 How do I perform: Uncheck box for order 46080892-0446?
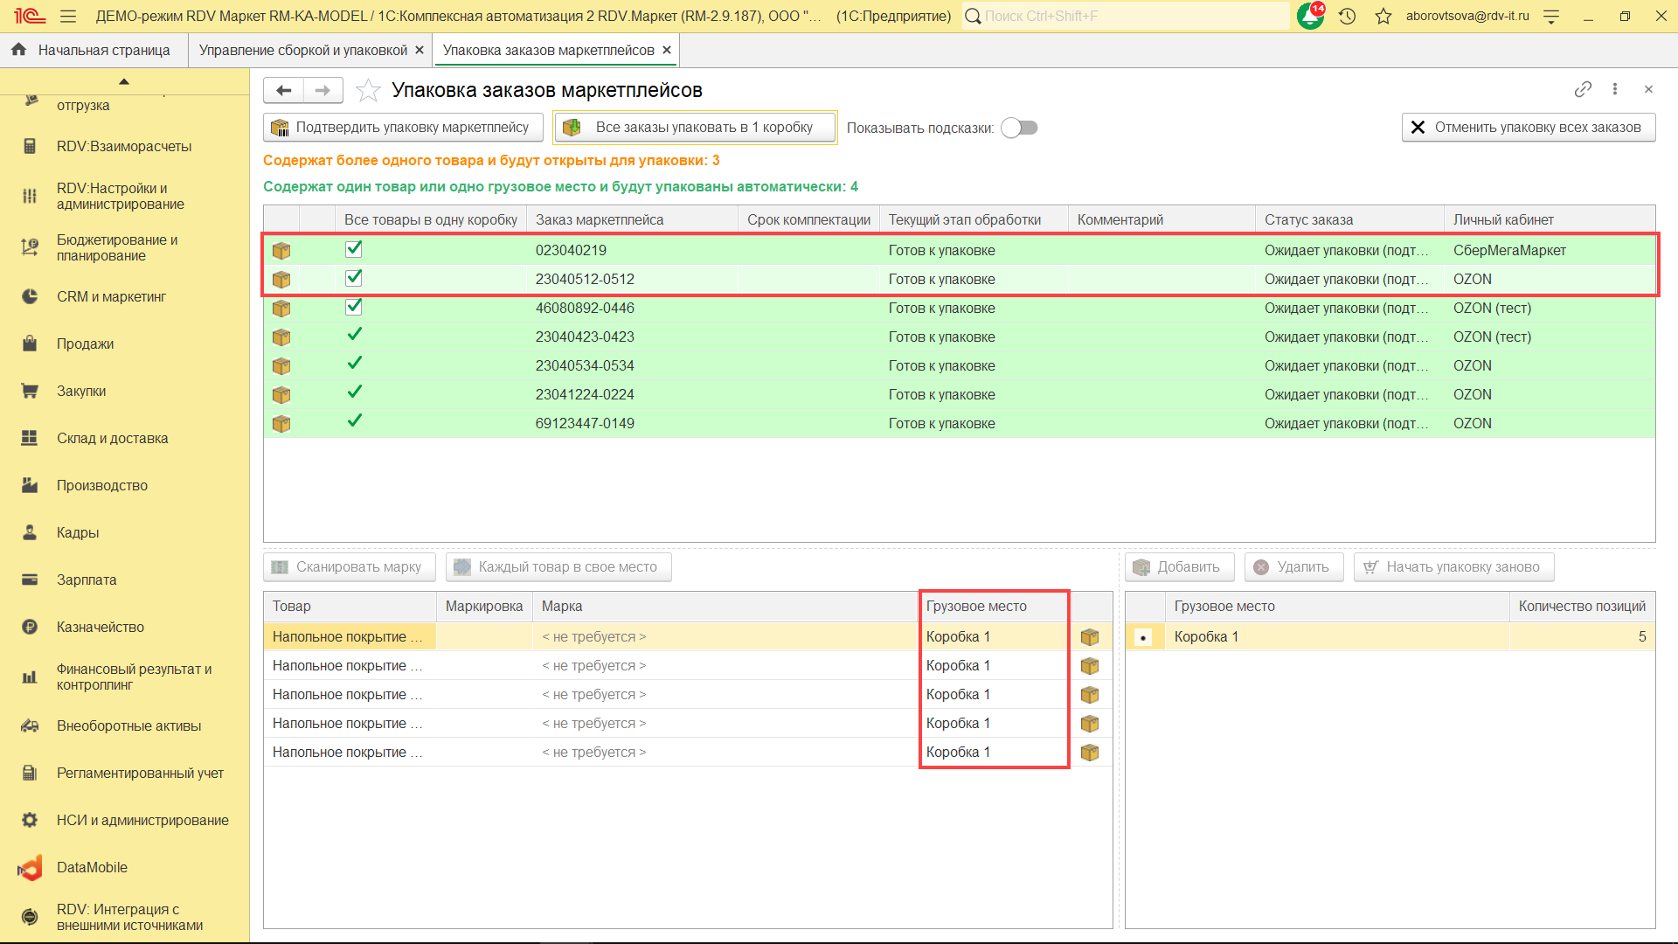(354, 307)
